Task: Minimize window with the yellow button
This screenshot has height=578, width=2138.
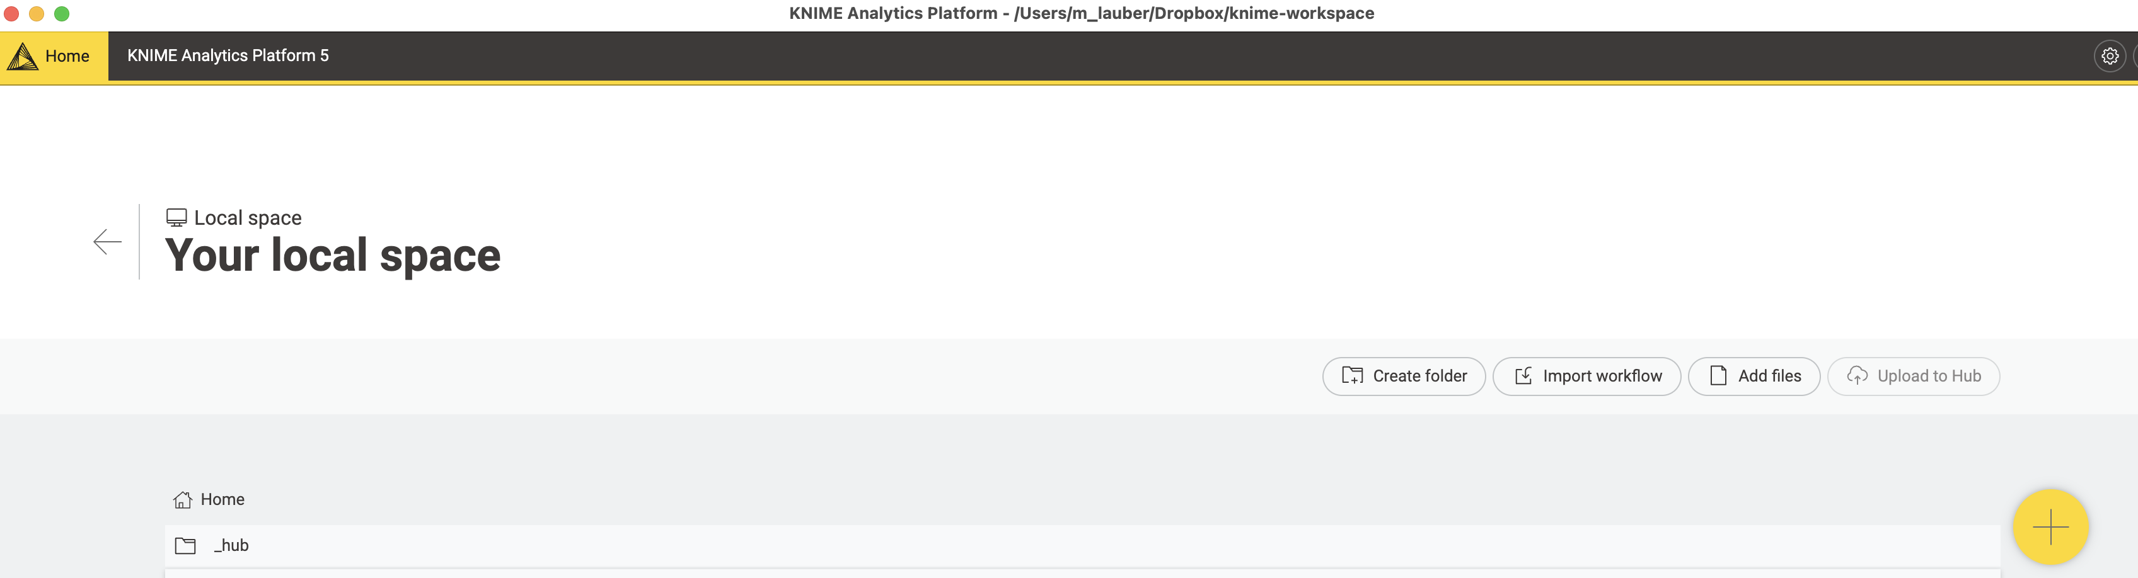Action: click(x=37, y=13)
